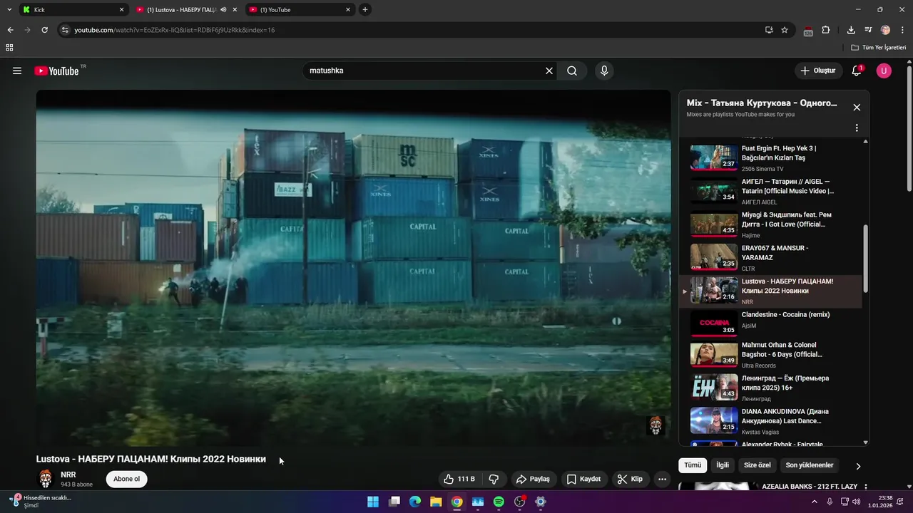Open the notifications bell
913x513 pixels.
[x=857, y=71]
